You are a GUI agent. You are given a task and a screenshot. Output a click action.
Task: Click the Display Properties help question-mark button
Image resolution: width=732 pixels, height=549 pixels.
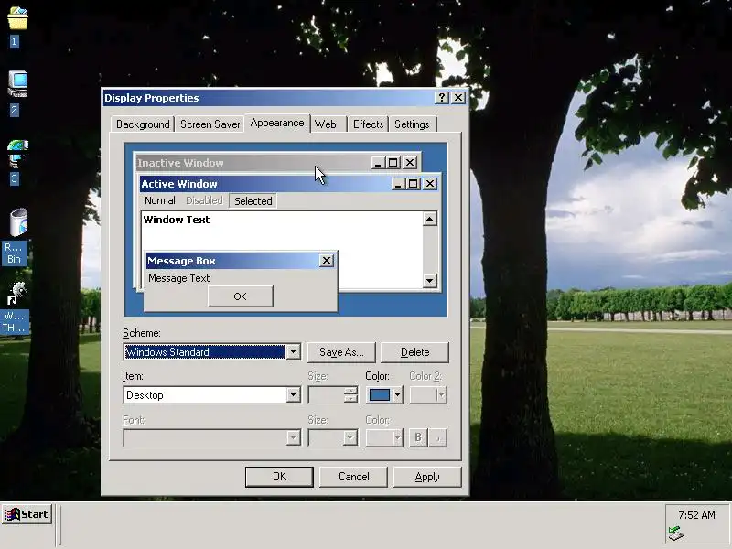pyautogui.click(x=441, y=98)
